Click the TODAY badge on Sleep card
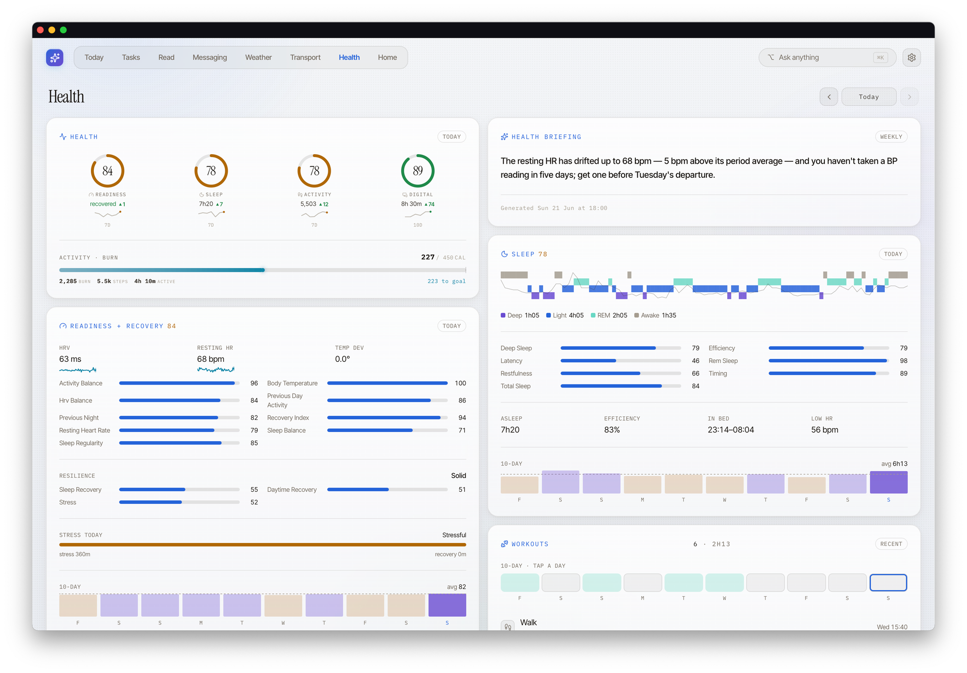 [x=893, y=254]
